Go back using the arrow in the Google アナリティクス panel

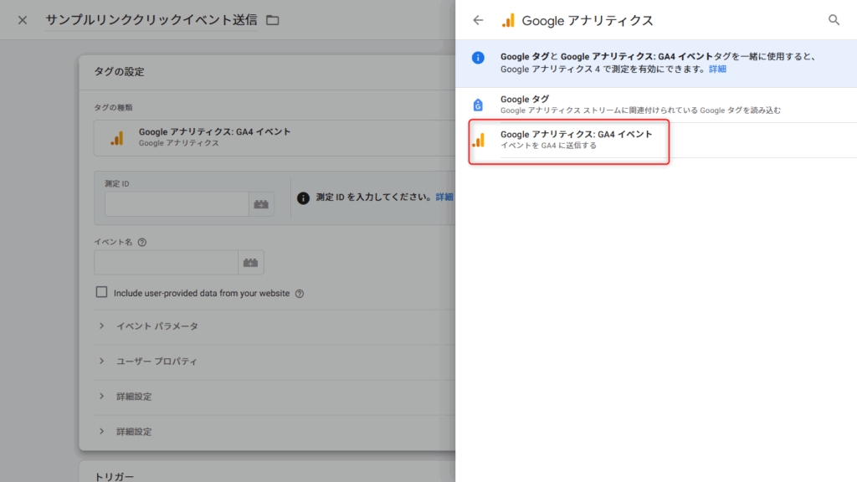coord(478,20)
